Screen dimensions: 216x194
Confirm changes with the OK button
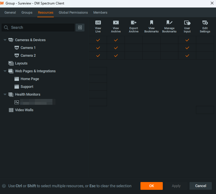(x=152, y=186)
